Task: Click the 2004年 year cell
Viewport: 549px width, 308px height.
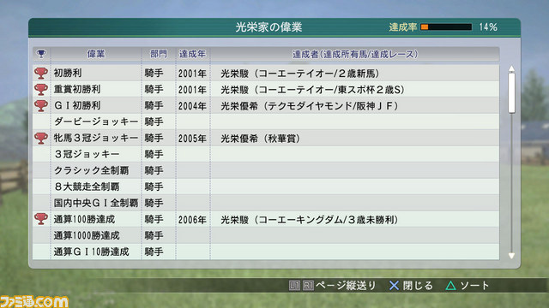Action: tap(192, 106)
